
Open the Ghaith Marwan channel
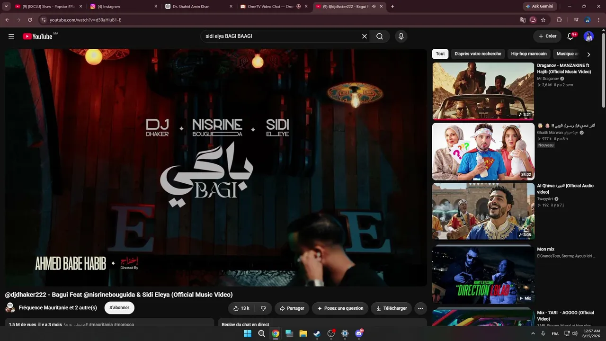[x=557, y=133]
